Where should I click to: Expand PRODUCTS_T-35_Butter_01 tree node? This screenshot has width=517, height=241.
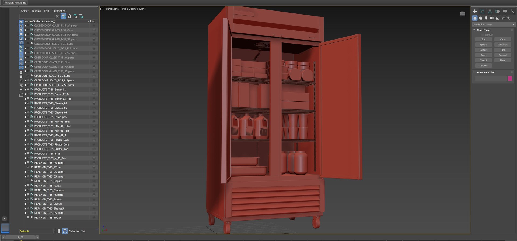tap(26, 90)
